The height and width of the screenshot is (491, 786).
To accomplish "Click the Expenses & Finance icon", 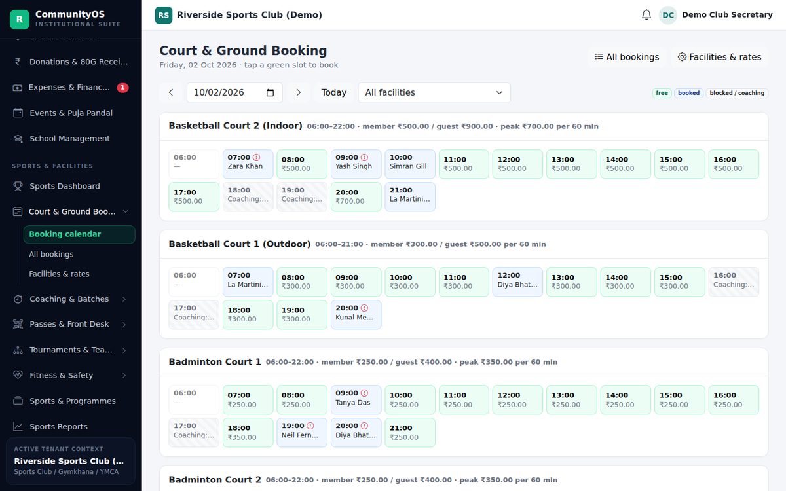I will tap(18, 87).
